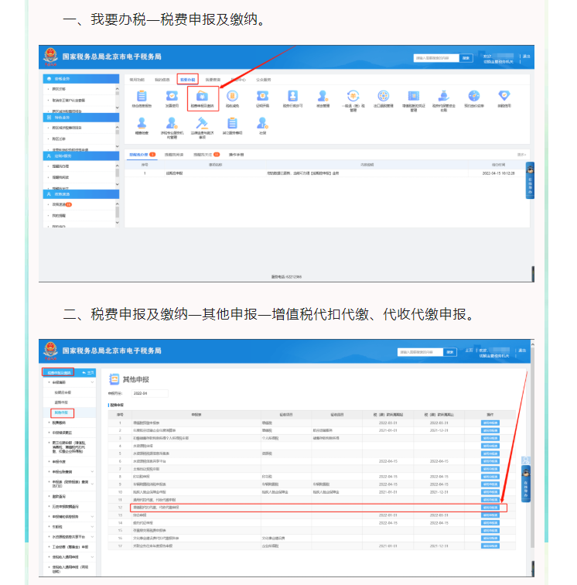
Task: Open 税费申报及缴纳 icon in step one screenshot
Action: click(202, 98)
